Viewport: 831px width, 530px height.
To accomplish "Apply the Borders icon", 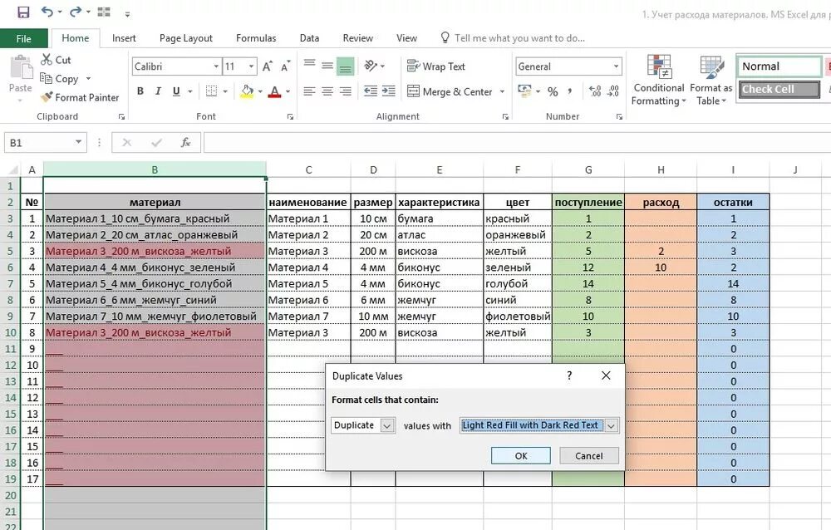I will coord(211,91).
